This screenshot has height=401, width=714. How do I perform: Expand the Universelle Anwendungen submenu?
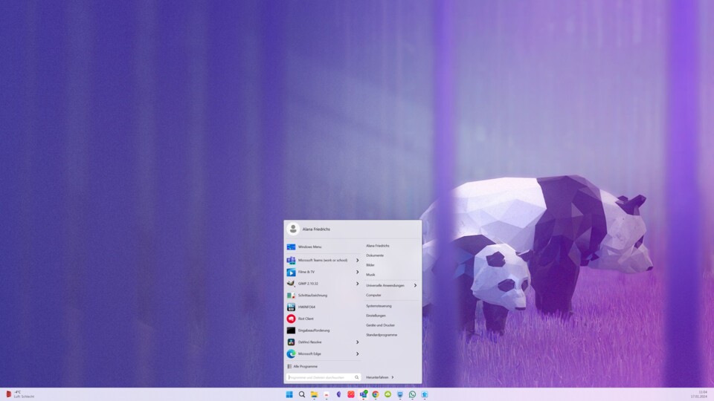click(x=415, y=285)
